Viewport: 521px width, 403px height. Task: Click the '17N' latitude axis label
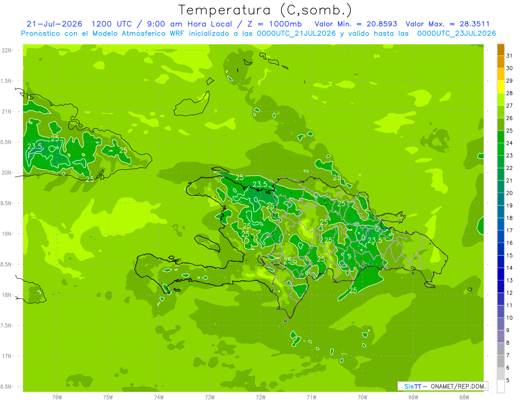coord(7,356)
